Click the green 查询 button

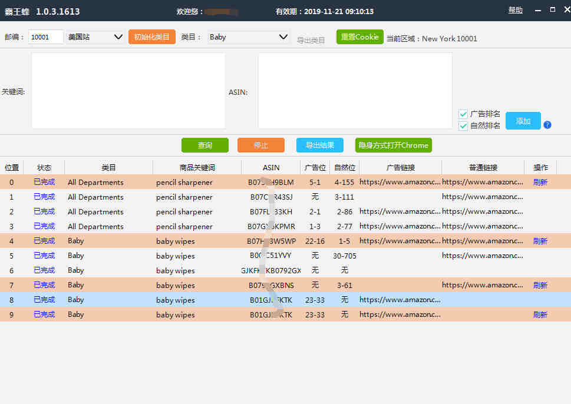coord(205,145)
